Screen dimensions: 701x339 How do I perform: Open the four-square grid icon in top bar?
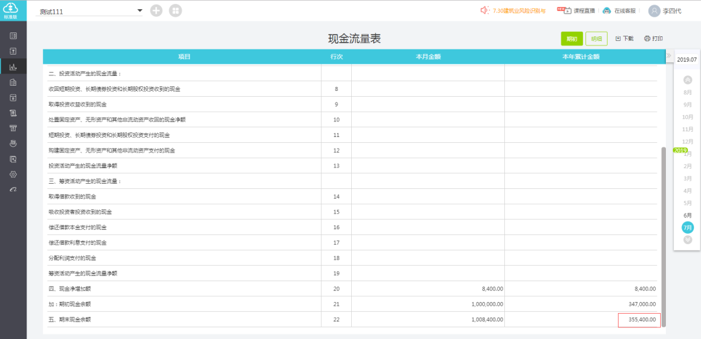(x=175, y=11)
